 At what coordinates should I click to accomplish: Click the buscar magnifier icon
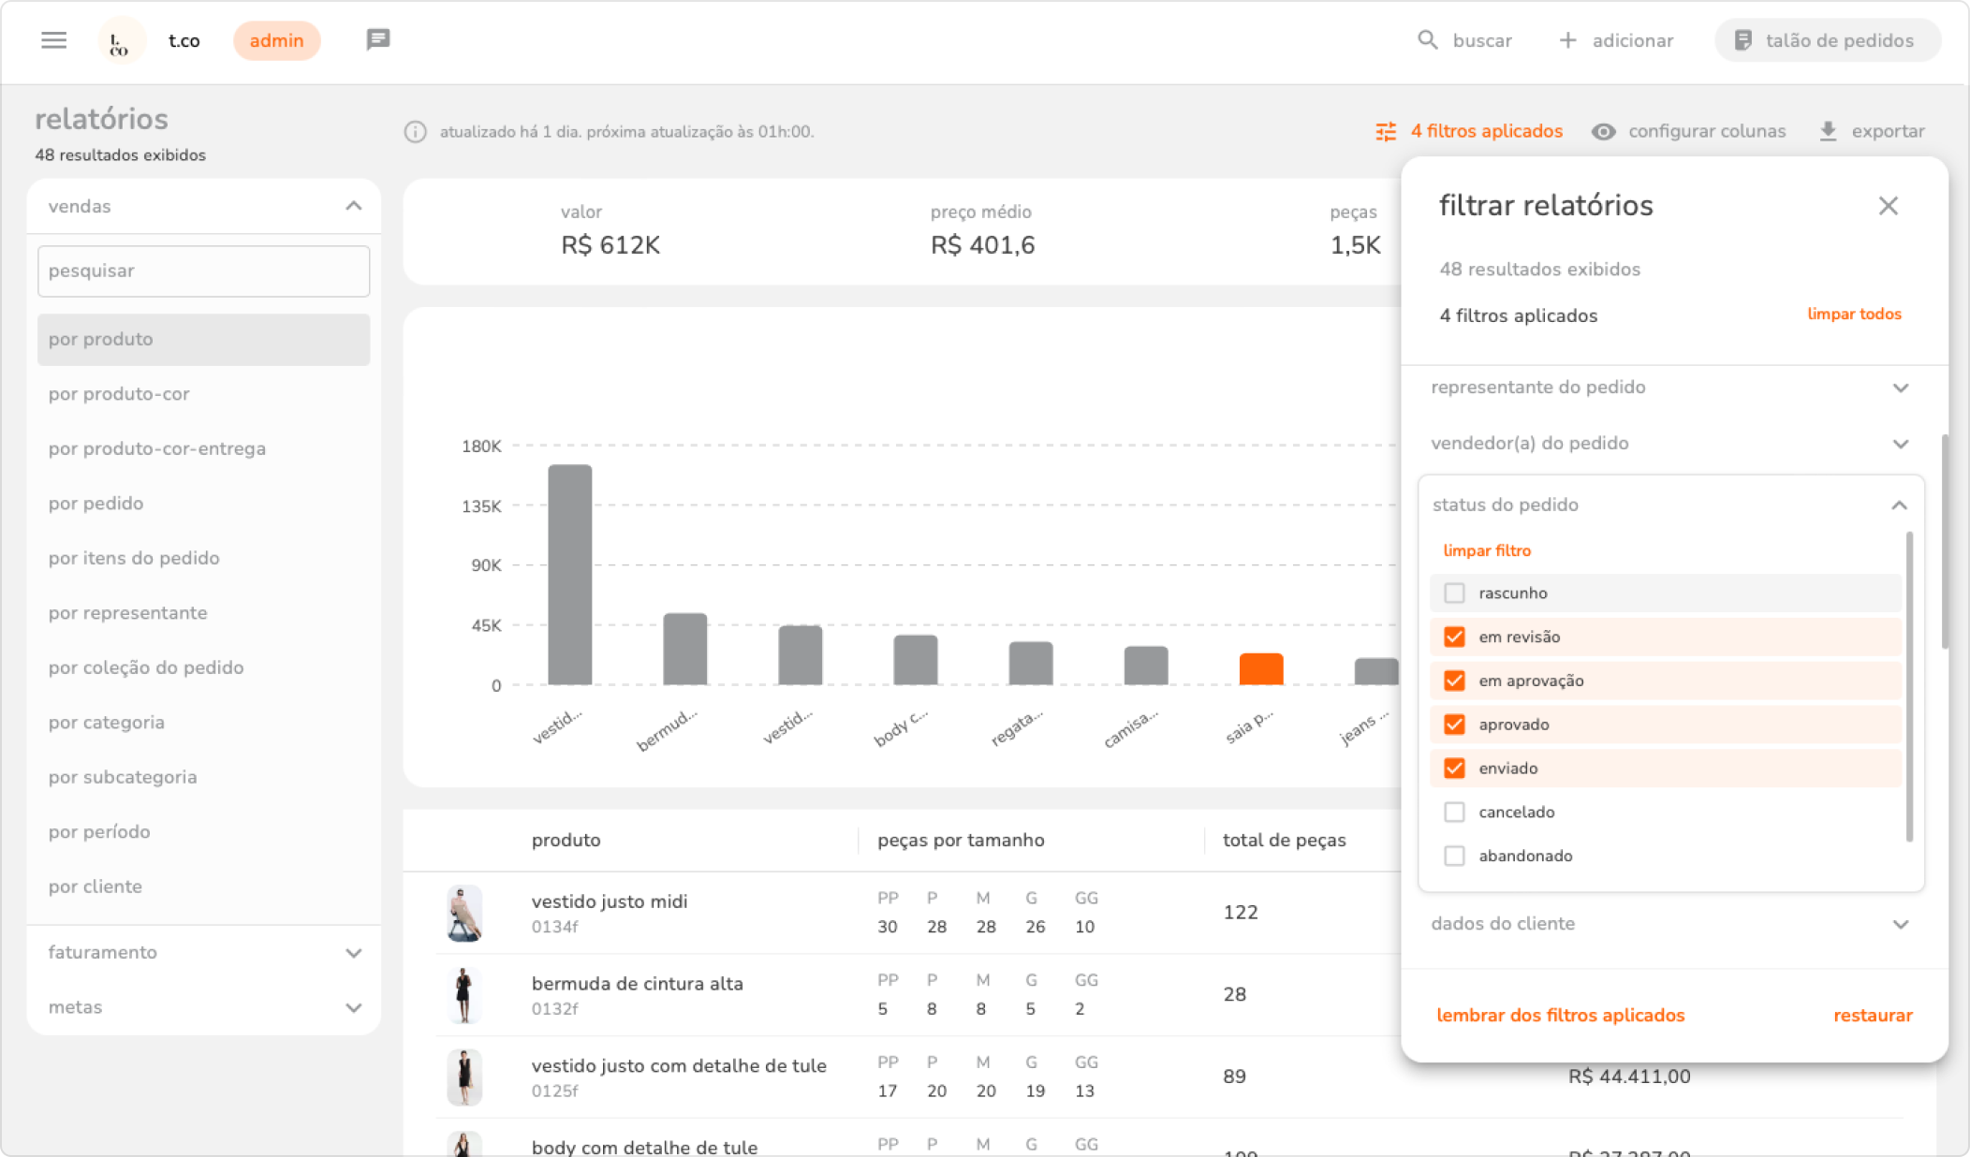1427,40
